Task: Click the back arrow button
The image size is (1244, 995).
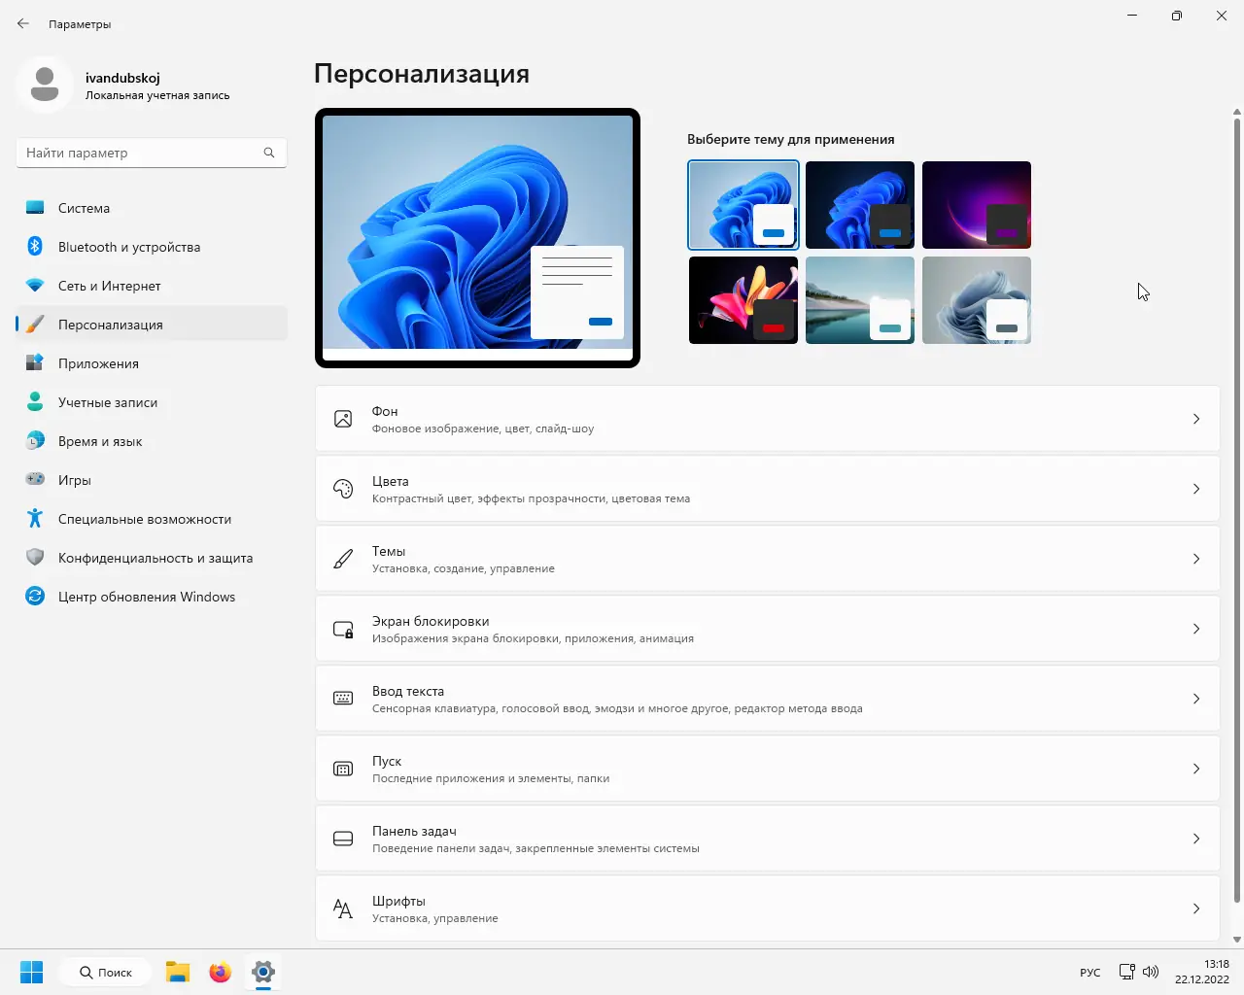Action: [22, 22]
